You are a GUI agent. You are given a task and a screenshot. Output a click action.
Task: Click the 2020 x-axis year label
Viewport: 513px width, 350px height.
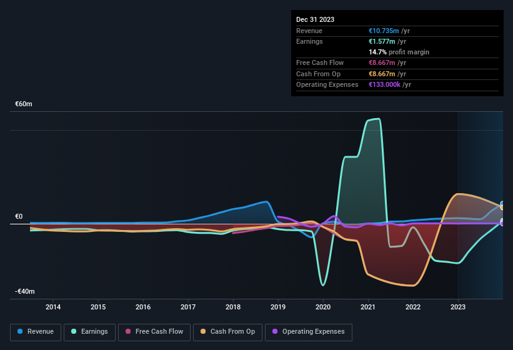(323, 307)
